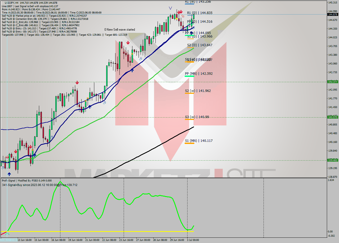Screen dimensions: 339x243
Task: Click the 27 Jun 00:00 time label
Action: tap(143, 240)
